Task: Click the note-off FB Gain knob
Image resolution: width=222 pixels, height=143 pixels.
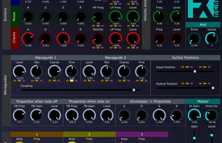Action: click(37, 115)
